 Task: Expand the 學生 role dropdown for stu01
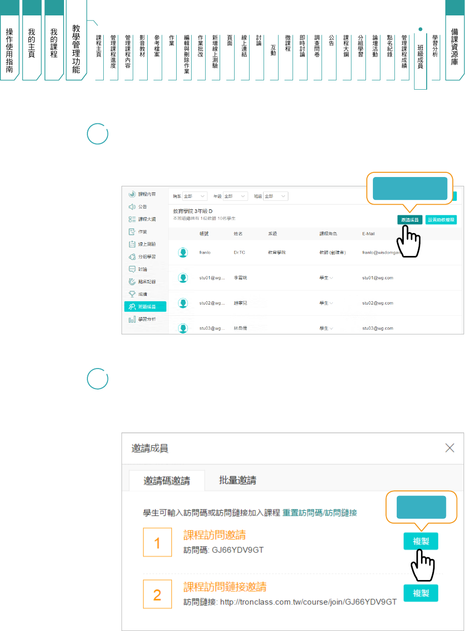coord(326,278)
